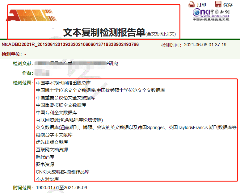Select 中国专利全文数据库 entry
The width and height of the screenshot is (240, 193).
56,112
